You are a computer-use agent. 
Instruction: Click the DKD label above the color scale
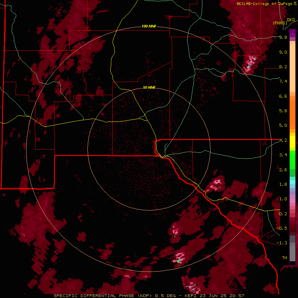click(x=291, y=20)
